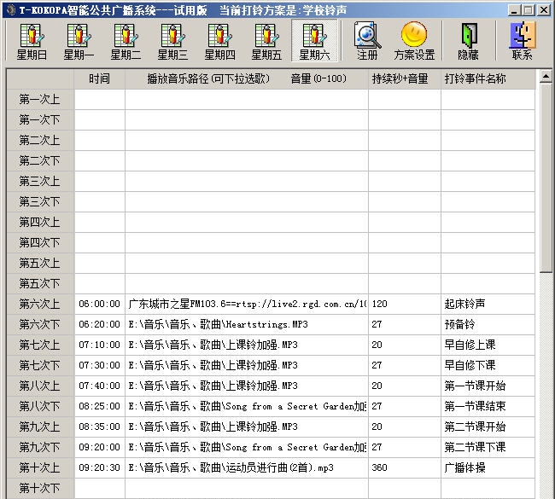This screenshot has height=499, width=555.
Task: Open the 星期一 schedule
Action: tap(79, 42)
